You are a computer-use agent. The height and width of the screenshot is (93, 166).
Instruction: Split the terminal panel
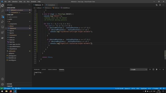click(x=153, y=69)
